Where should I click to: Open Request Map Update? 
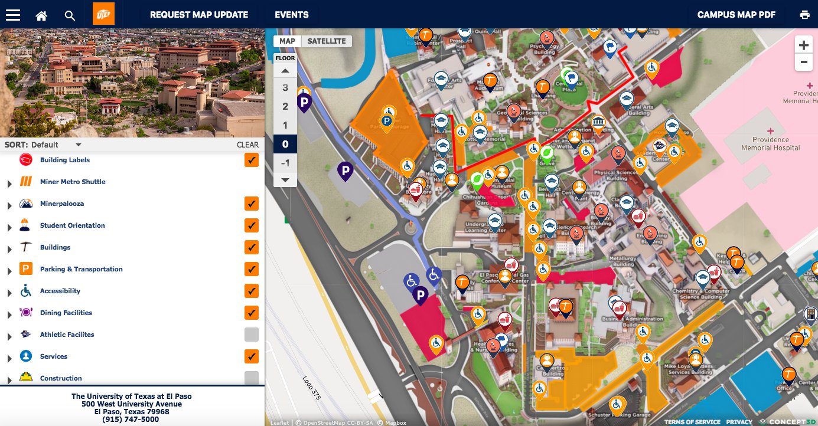pyautogui.click(x=199, y=15)
